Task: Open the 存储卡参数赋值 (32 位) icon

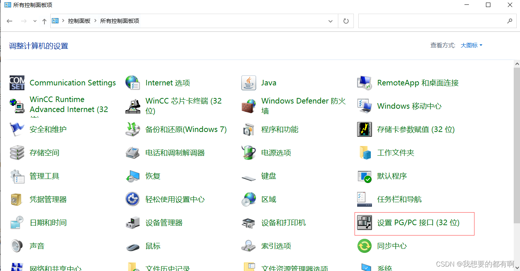Action: pyautogui.click(x=365, y=129)
